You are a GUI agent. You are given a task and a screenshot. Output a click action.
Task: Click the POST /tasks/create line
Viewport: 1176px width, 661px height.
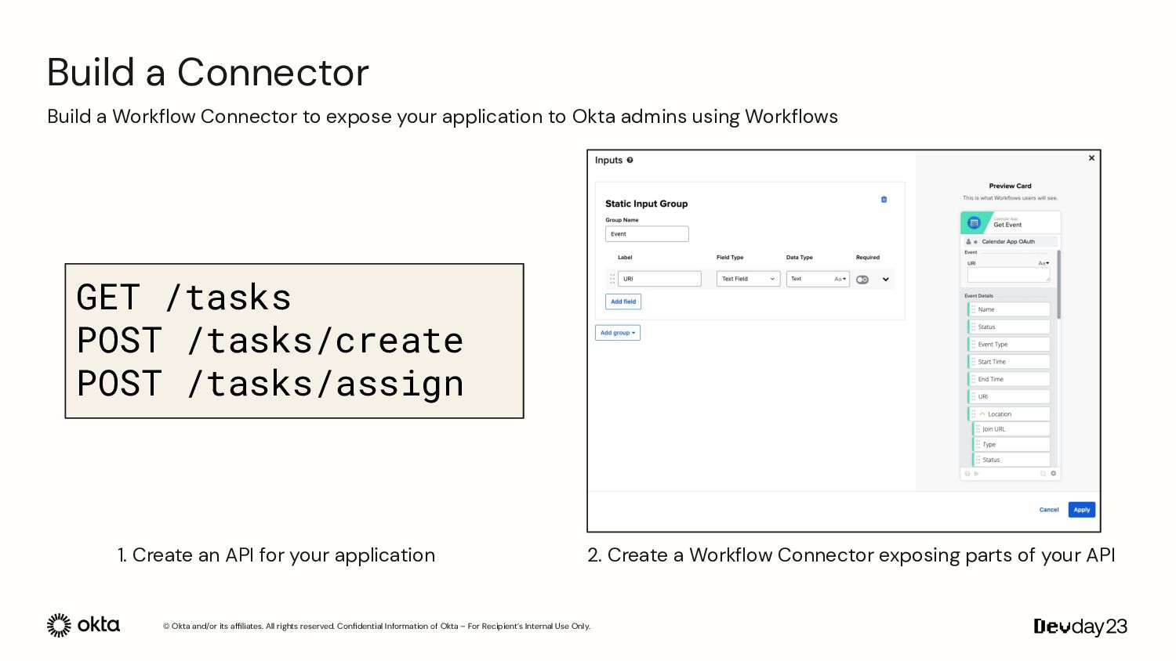[270, 341]
